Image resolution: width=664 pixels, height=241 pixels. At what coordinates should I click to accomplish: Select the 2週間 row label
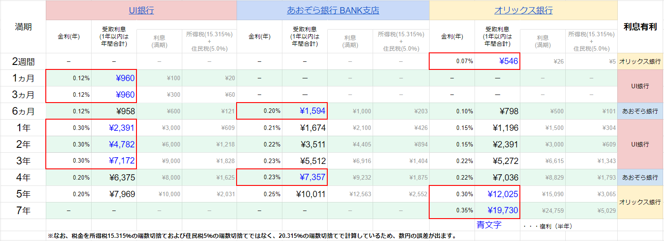tap(23, 61)
